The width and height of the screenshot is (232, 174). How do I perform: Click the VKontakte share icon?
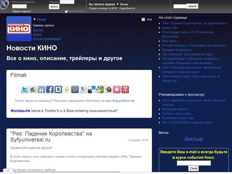tap(58, 90)
